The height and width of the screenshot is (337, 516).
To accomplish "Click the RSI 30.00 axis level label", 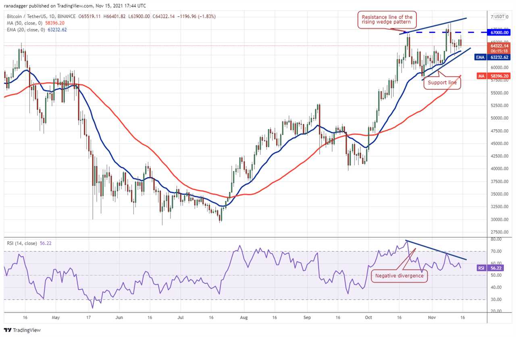I will 495,300.
